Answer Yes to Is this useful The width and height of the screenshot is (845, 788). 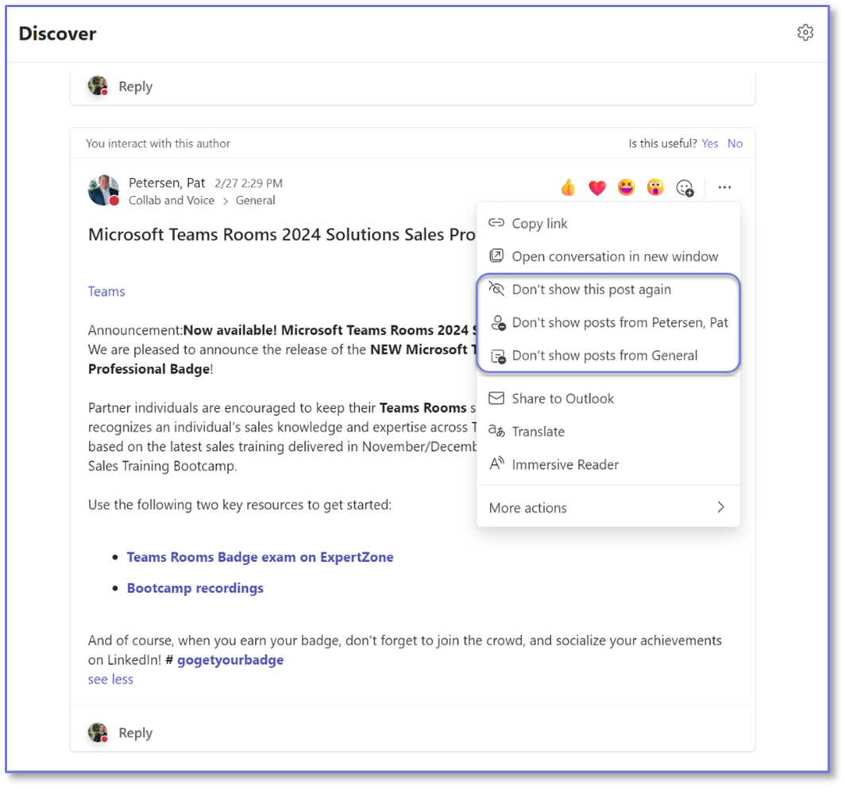coord(710,144)
